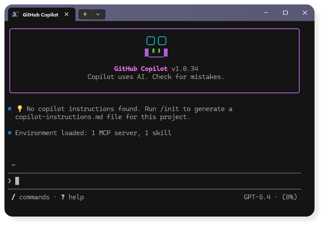The height and width of the screenshot is (225, 323).
Task: Click the prompt chevron symbol
Action: 10,181
